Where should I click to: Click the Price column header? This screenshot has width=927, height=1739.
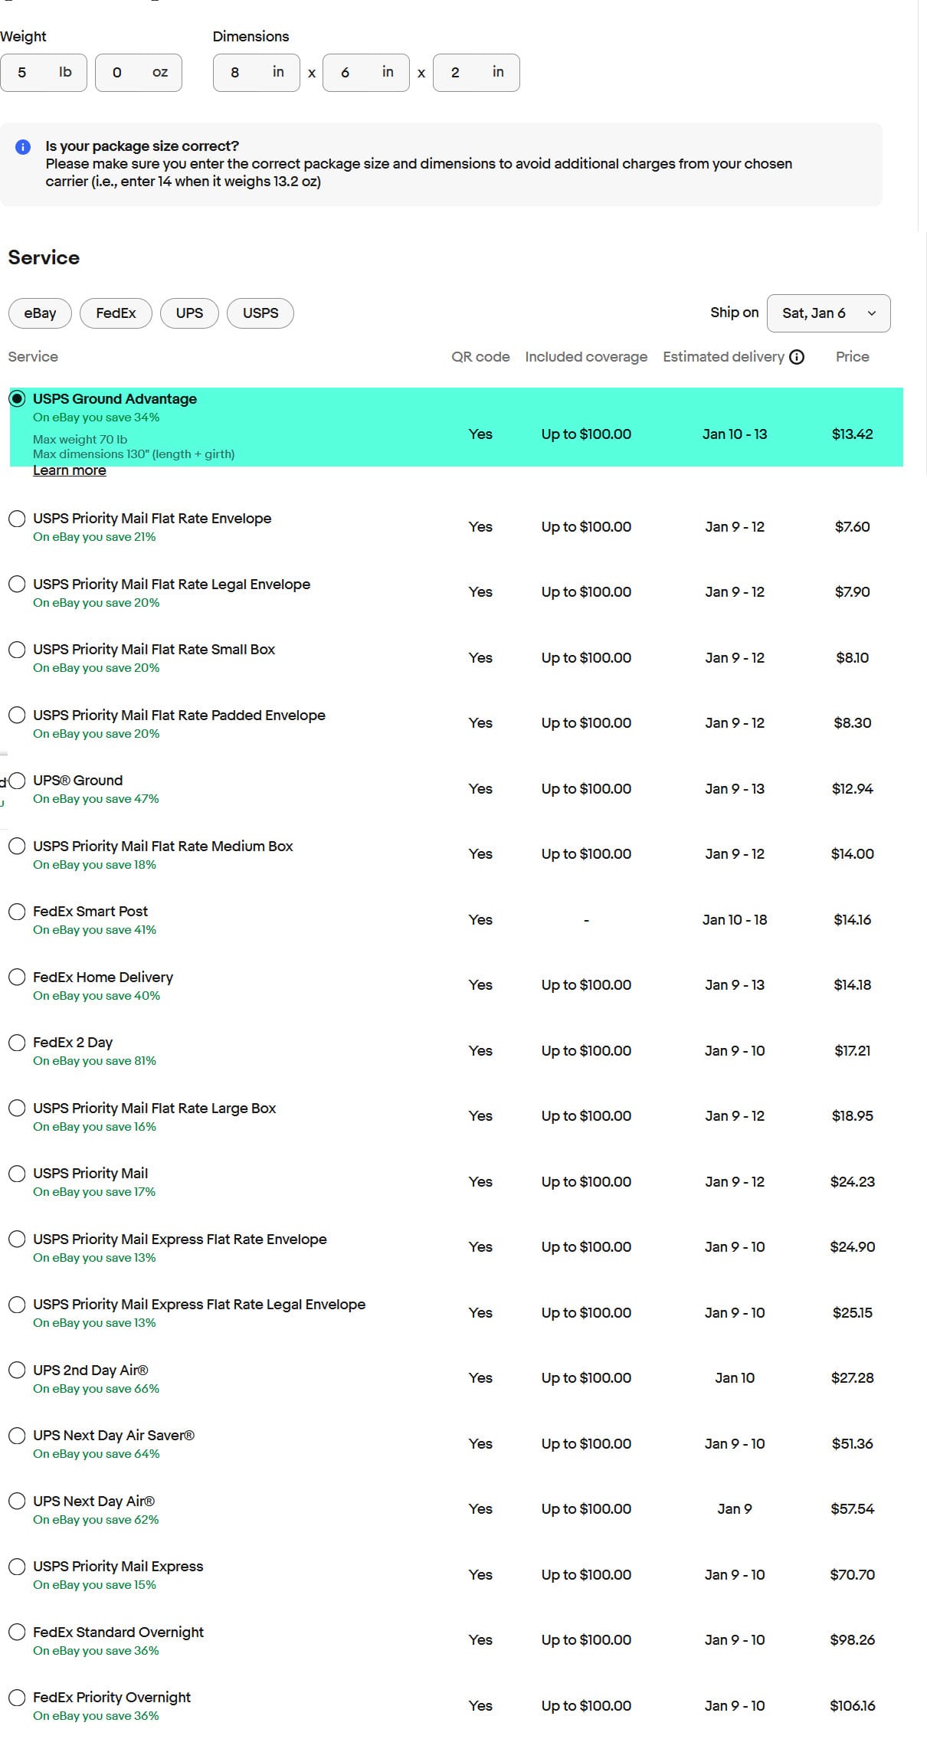pos(853,357)
